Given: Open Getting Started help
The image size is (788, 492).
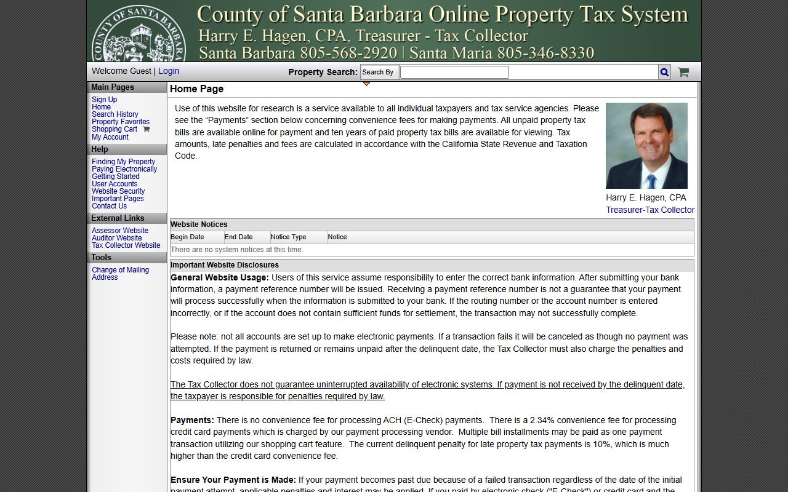Looking at the screenshot, I should click(x=116, y=177).
